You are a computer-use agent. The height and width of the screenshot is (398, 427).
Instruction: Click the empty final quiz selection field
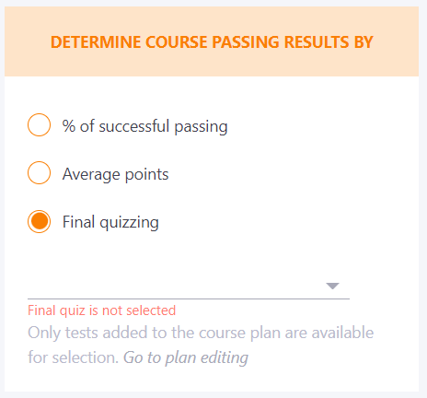189,287
